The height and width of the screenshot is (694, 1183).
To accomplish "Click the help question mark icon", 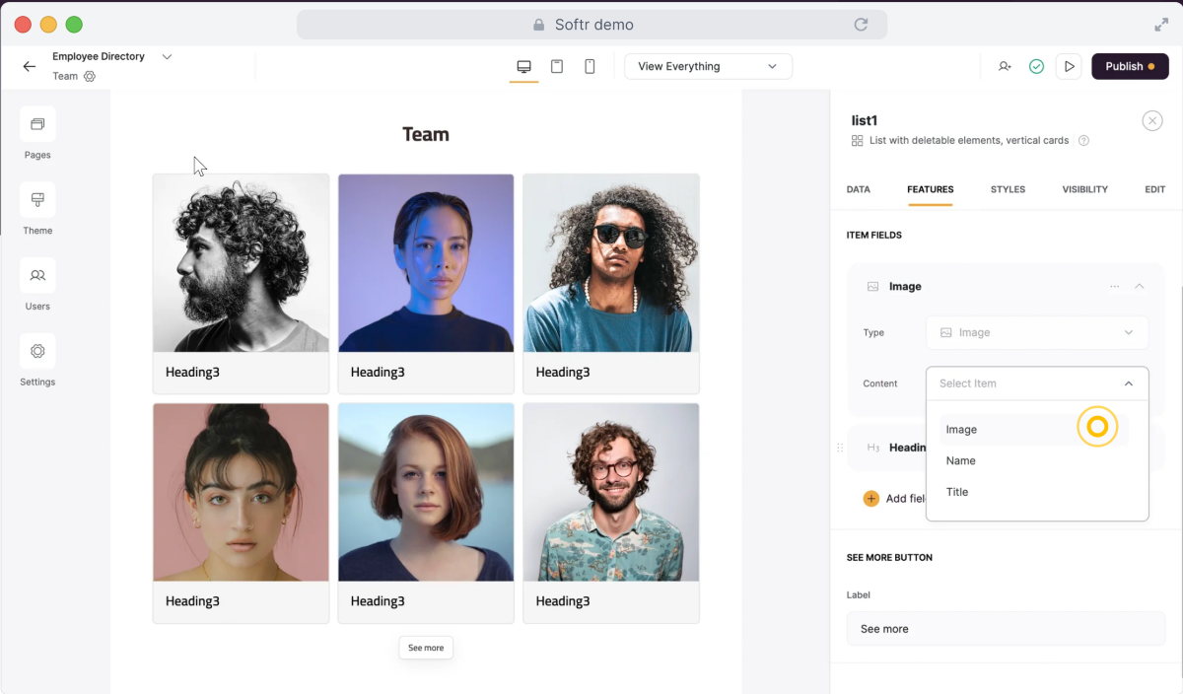I will (x=1083, y=140).
